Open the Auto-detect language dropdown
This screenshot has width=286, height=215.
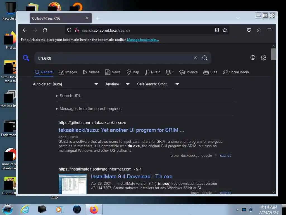click(x=65, y=84)
